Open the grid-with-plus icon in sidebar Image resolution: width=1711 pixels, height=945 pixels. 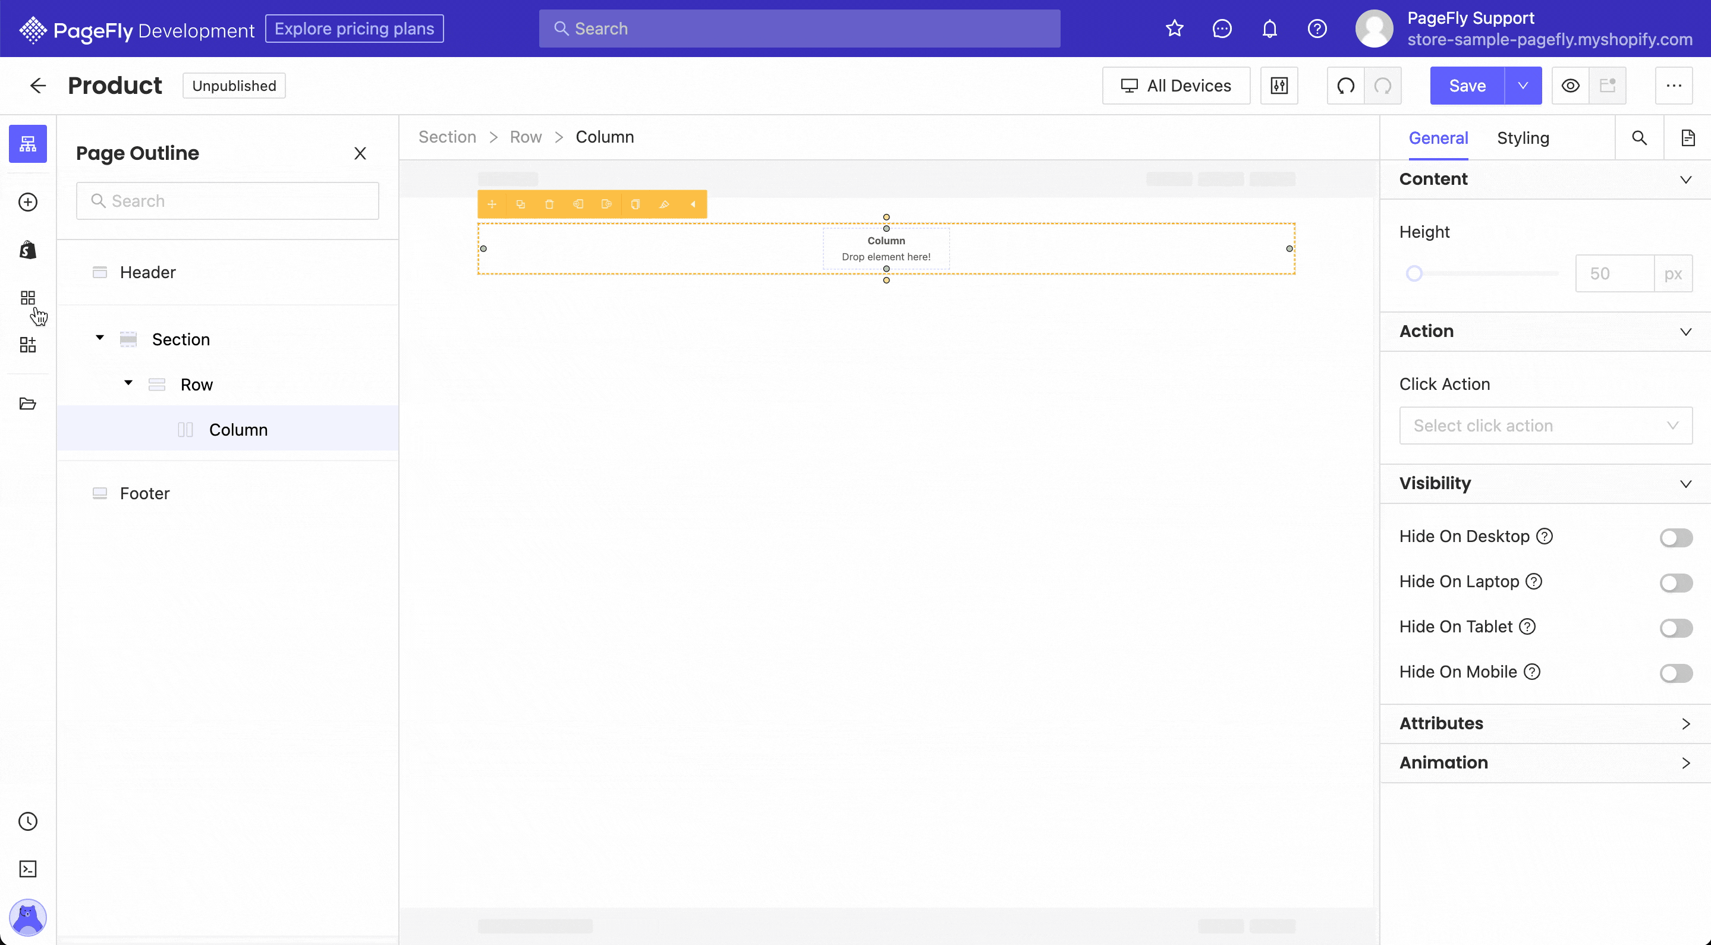(x=28, y=345)
